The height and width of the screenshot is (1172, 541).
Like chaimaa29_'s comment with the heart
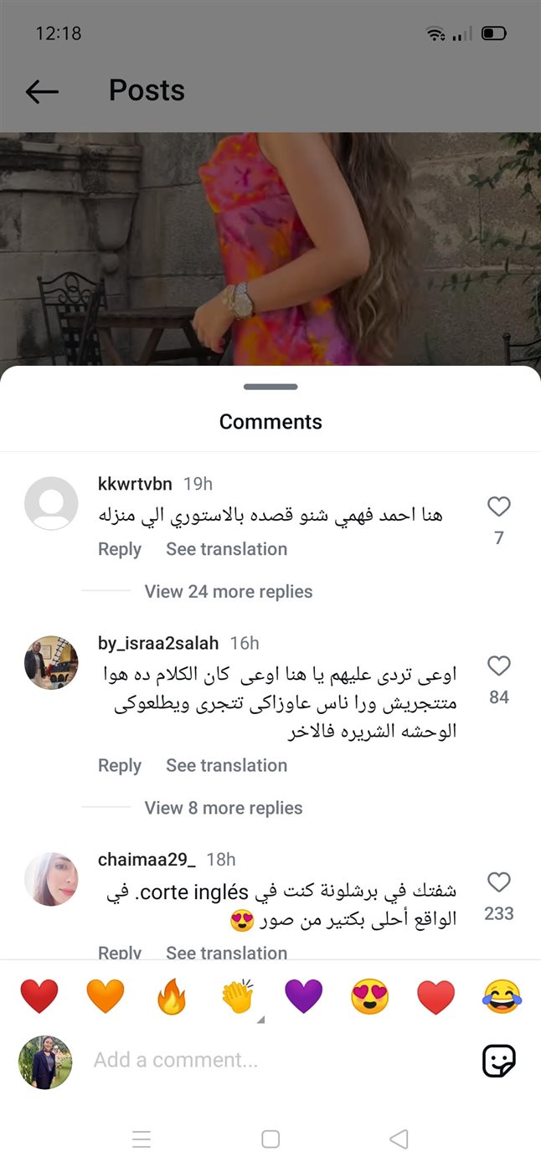499,882
